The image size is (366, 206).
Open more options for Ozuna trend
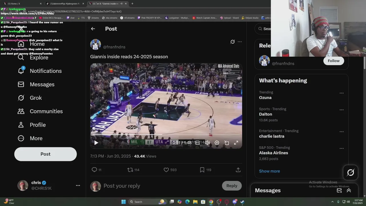[x=341, y=93]
